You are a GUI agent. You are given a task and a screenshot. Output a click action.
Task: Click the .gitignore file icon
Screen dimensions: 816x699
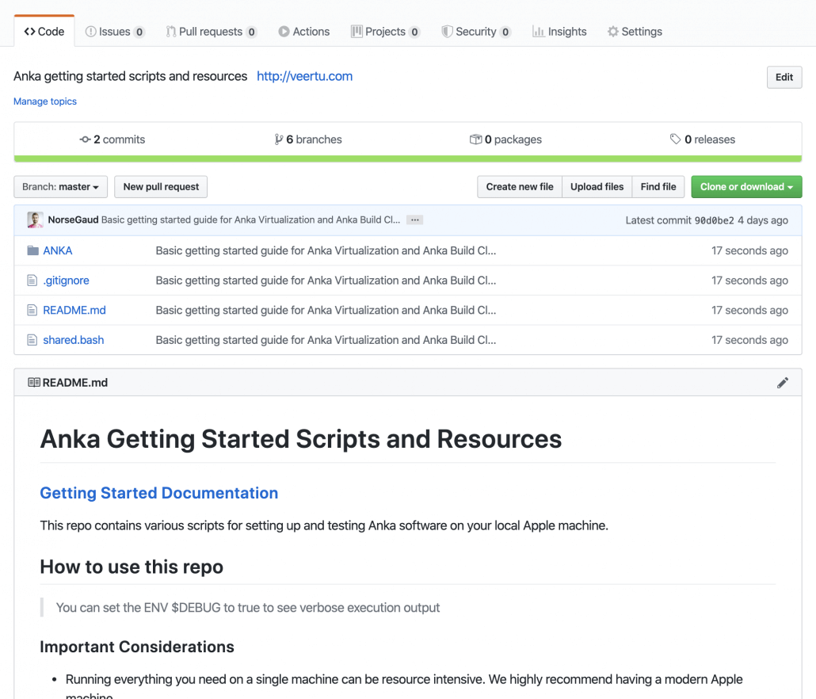(x=32, y=280)
